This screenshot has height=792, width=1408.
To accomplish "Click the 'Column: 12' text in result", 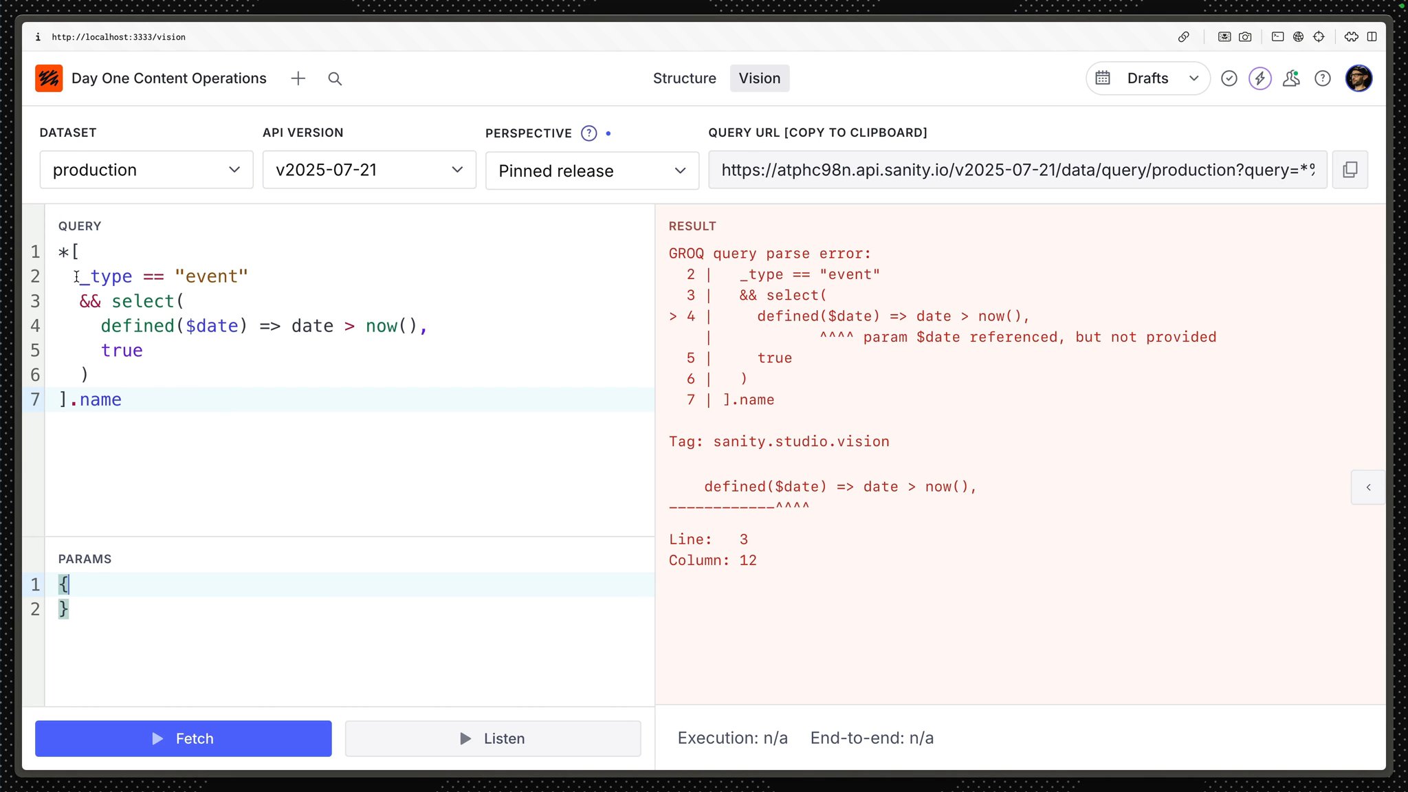I will point(713,560).
